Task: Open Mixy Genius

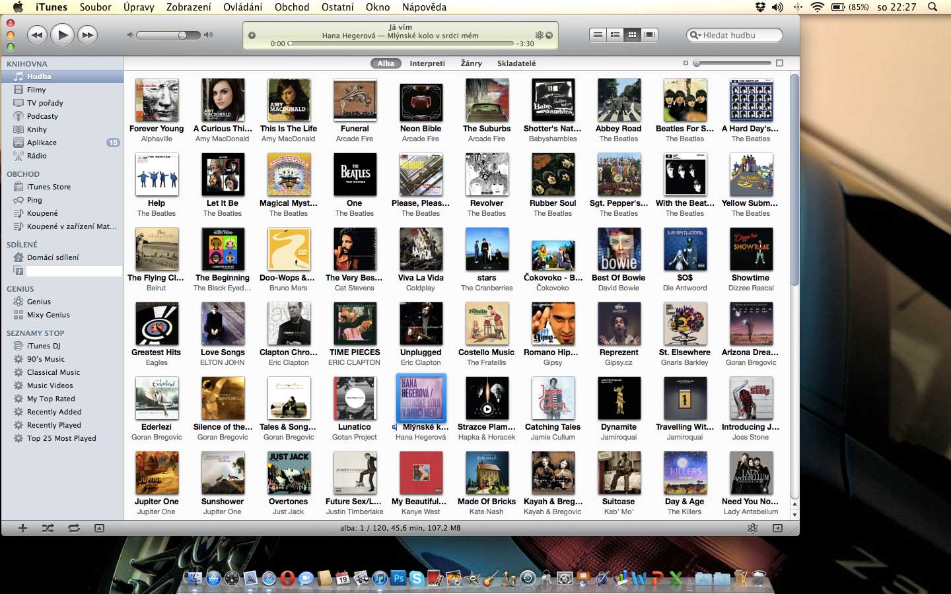Action: click(x=62, y=315)
